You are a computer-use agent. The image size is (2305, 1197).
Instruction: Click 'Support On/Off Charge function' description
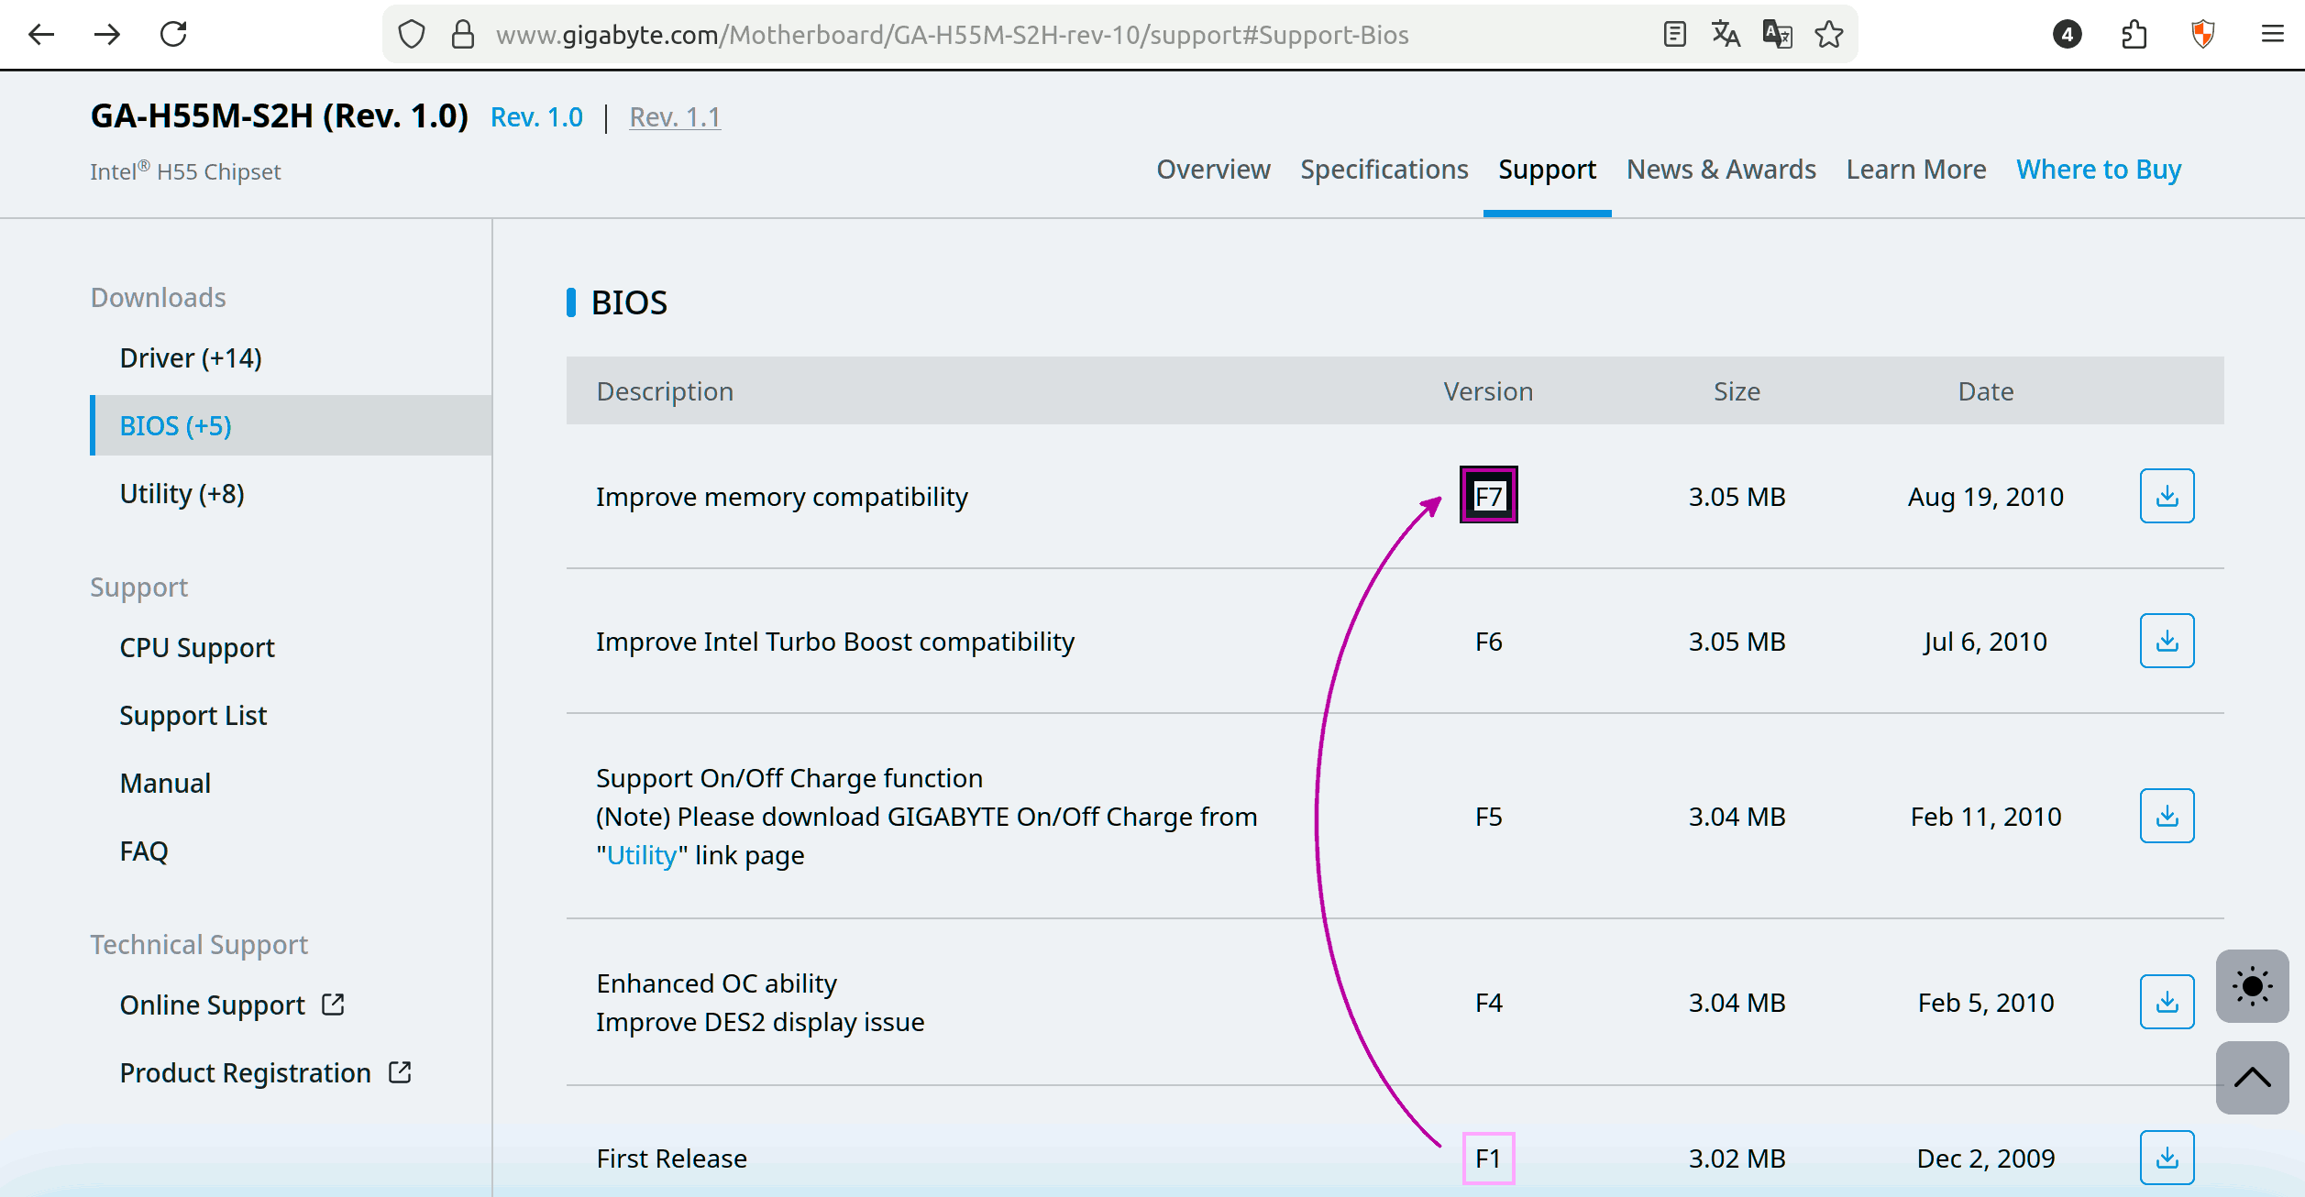coord(789,778)
